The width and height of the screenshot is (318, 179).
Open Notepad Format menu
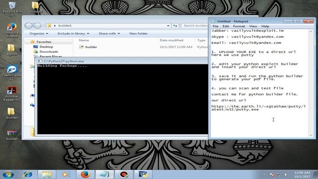tap(239, 26)
